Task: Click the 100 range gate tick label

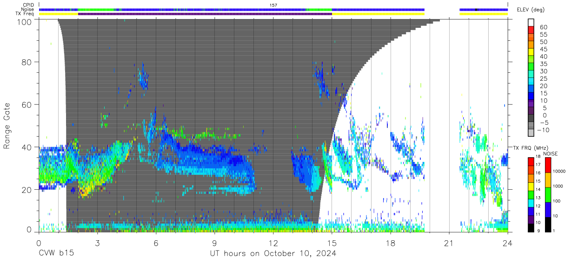Action: click(25, 21)
